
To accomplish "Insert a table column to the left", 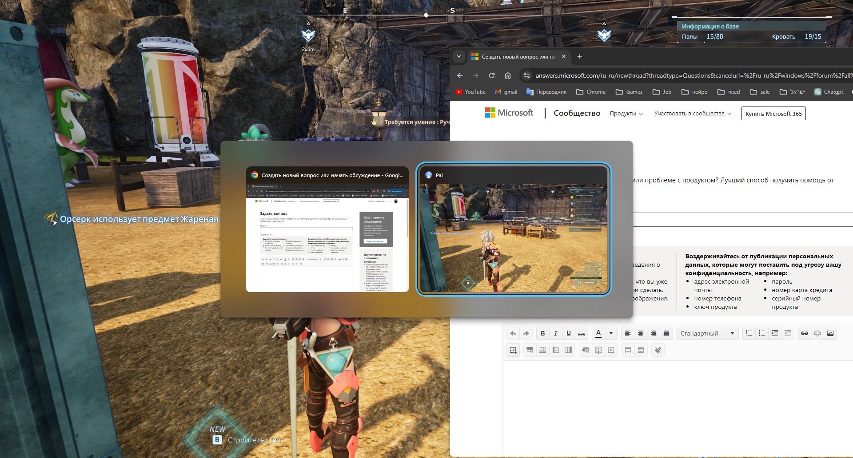I will pyautogui.click(x=555, y=350).
